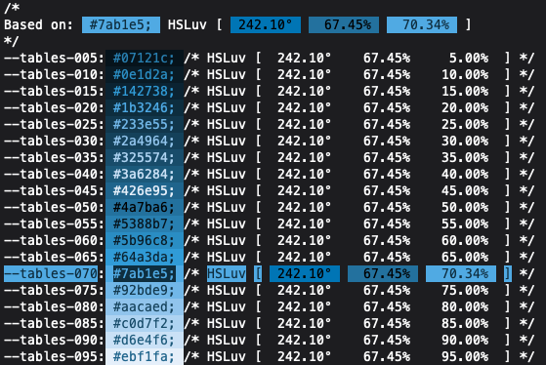Viewport: 546px width, 365px height.
Task: Click the --tables-075 variable name
Action: [51, 290]
